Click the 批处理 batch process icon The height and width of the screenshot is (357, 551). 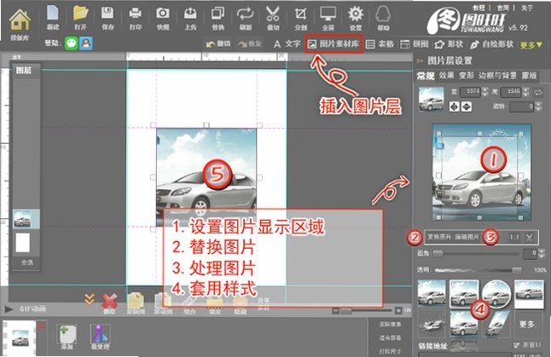coord(100,336)
